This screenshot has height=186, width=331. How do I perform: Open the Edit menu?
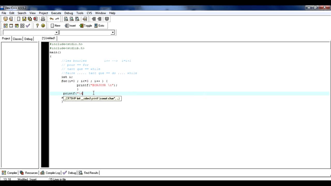click(12, 13)
